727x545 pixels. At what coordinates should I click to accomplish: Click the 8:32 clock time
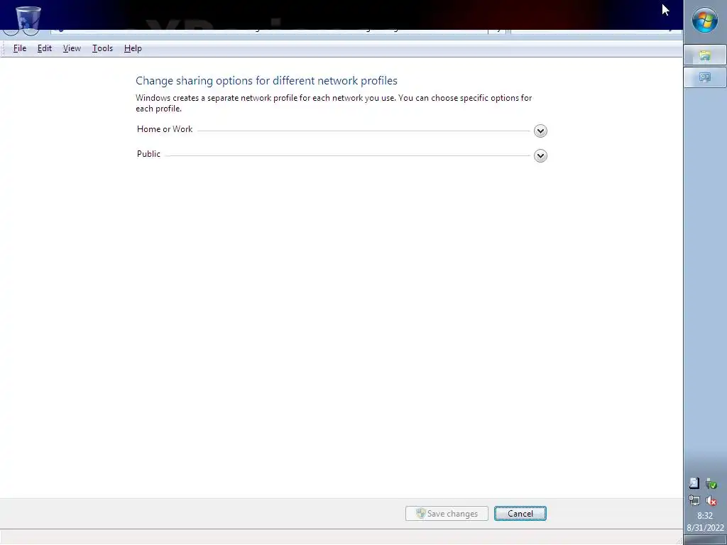click(705, 515)
